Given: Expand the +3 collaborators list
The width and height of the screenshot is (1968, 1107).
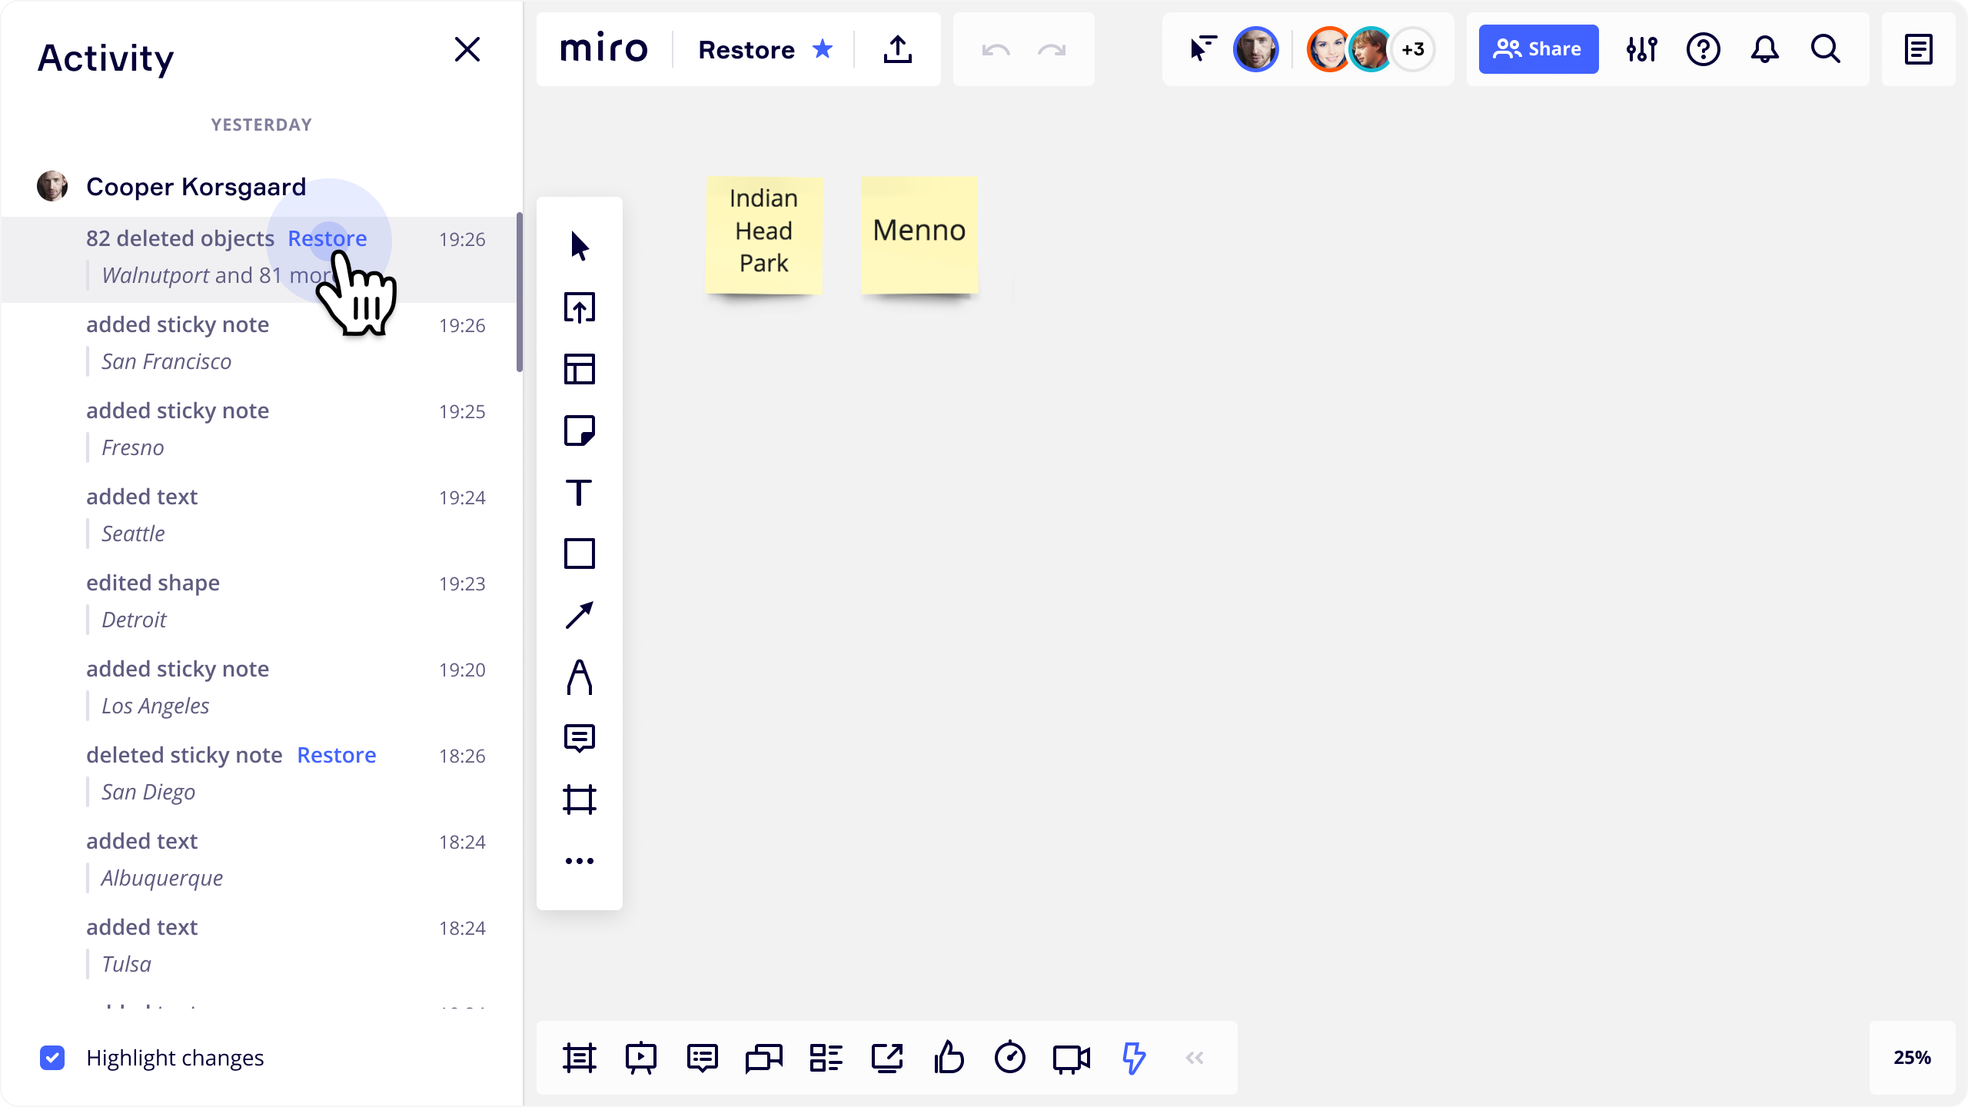Looking at the screenshot, I should click(1413, 49).
